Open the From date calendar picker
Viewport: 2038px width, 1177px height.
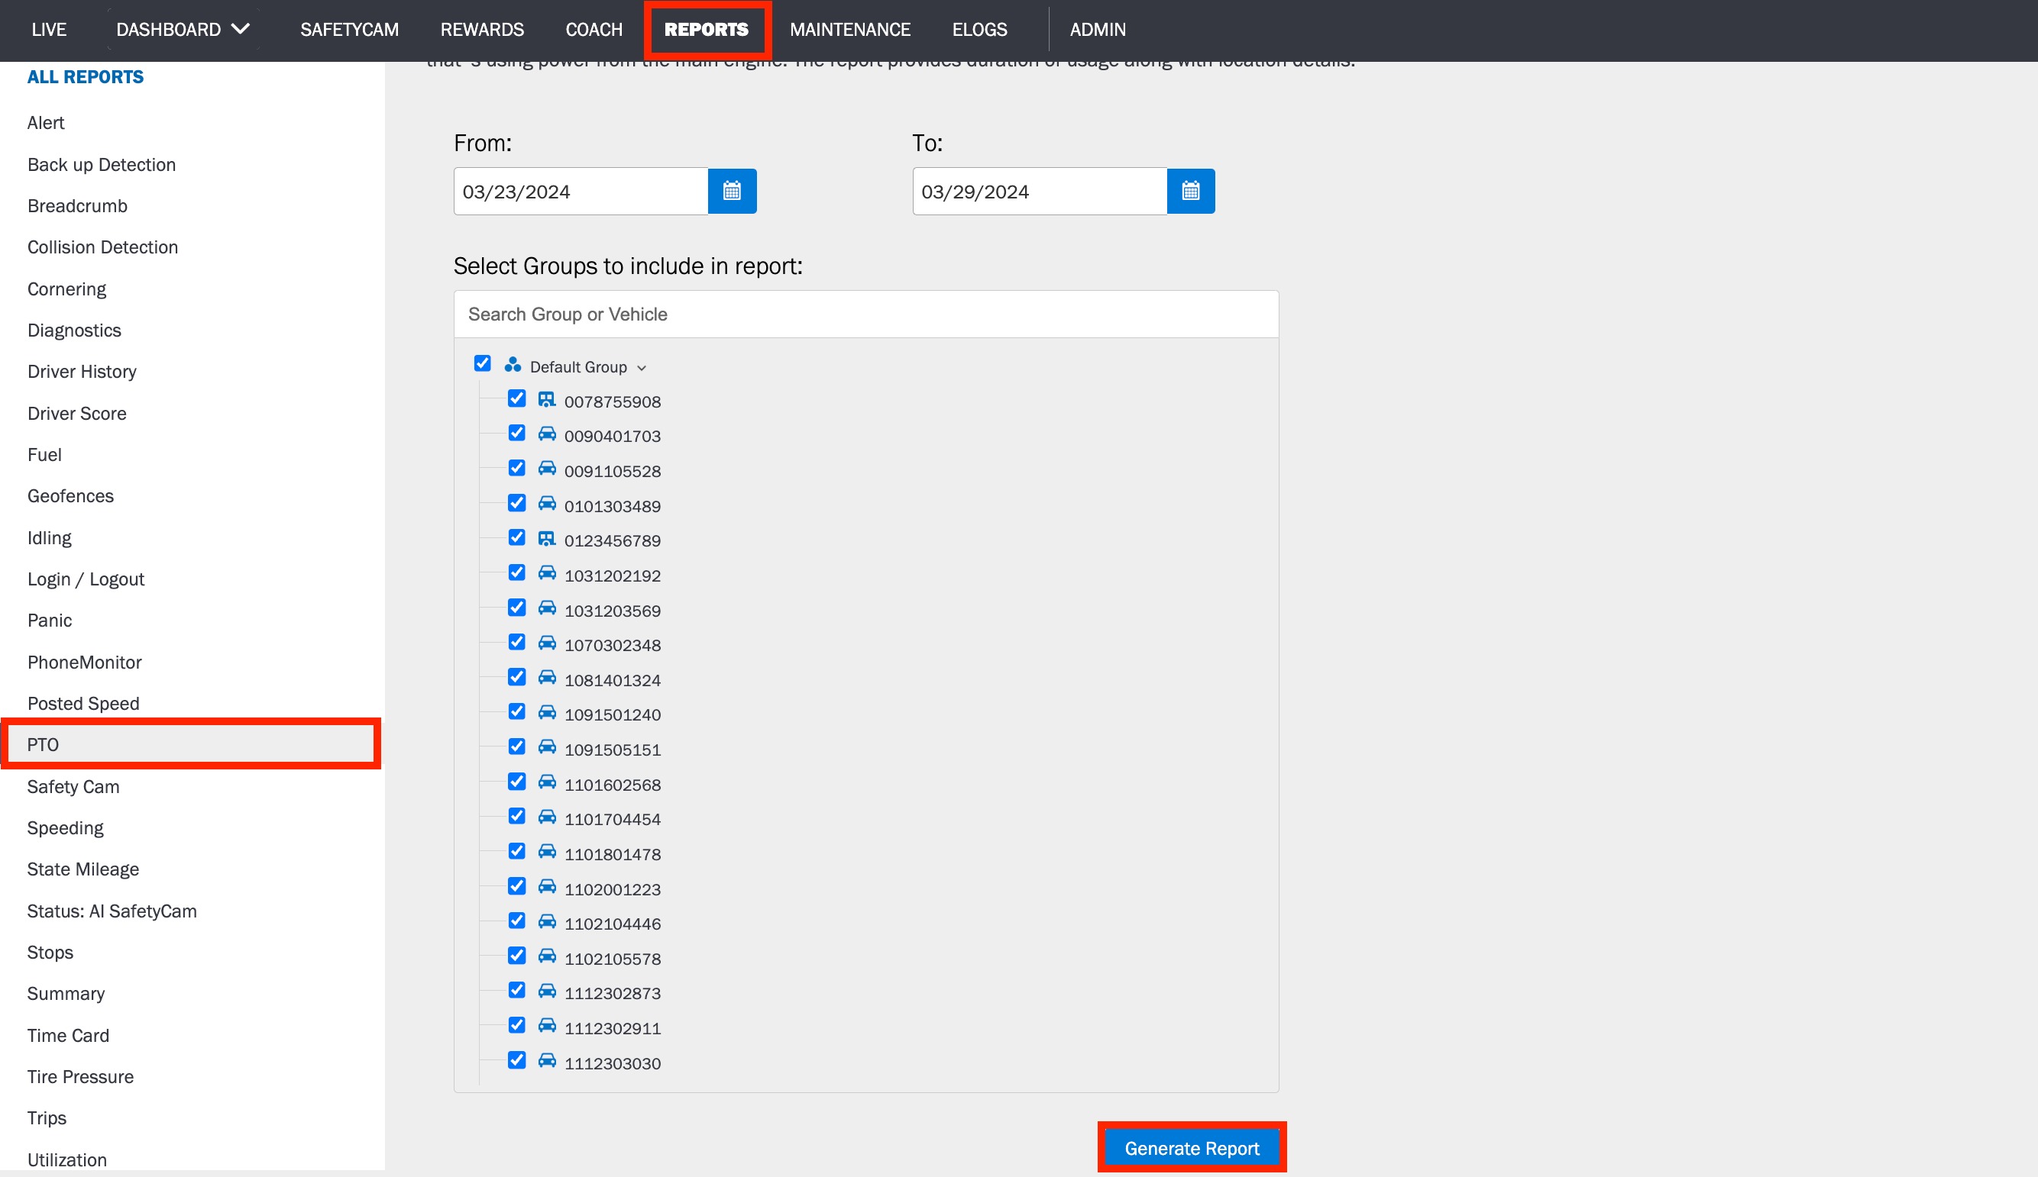pos(732,192)
